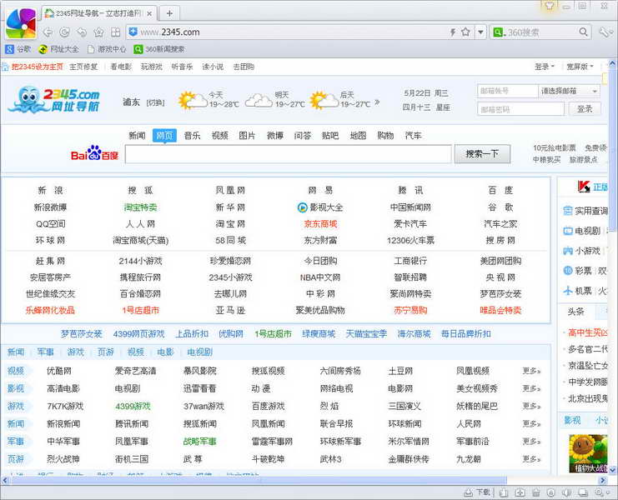Open the wrench tools menu icon

pyautogui.click(x=604, y=32)
